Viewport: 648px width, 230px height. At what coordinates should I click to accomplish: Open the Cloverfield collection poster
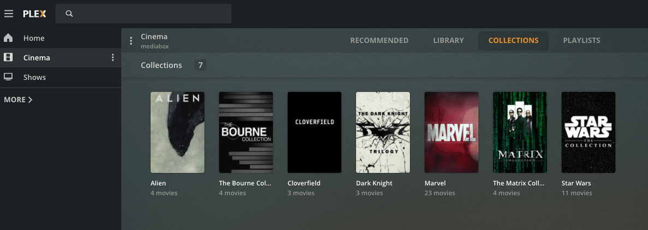tap(314, 132)
